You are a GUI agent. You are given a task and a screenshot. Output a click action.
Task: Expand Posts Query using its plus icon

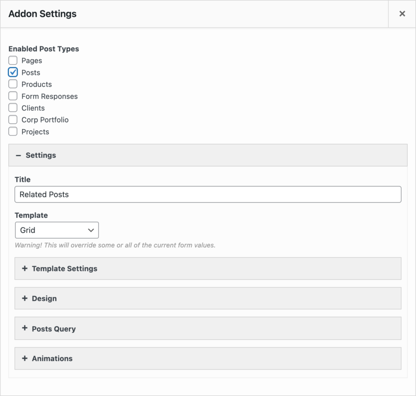pos(24,328)
